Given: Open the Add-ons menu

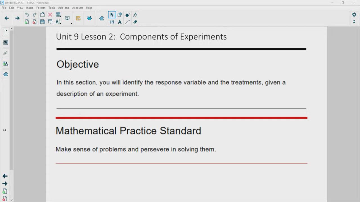Looking at the screenshot, I should pyautogui.click(x=63, y=8).
